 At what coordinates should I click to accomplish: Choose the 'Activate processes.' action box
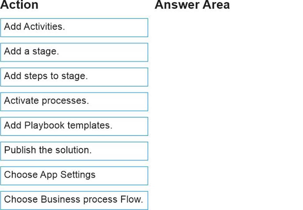tap(74, 101)
